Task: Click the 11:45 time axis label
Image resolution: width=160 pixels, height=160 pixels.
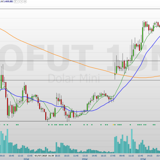Action: 76,156
